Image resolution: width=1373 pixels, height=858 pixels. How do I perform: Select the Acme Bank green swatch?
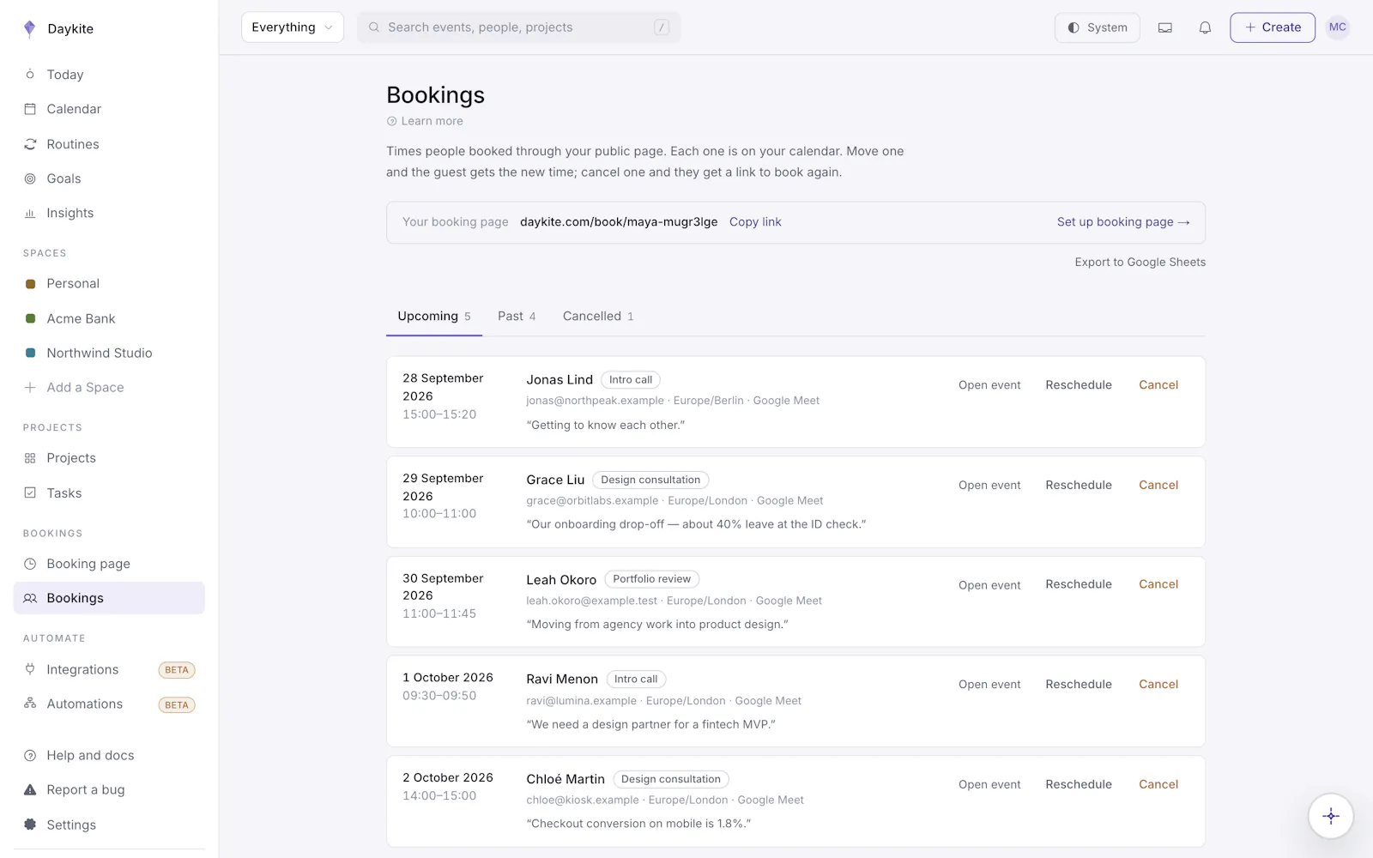click(x=30, y=318)
